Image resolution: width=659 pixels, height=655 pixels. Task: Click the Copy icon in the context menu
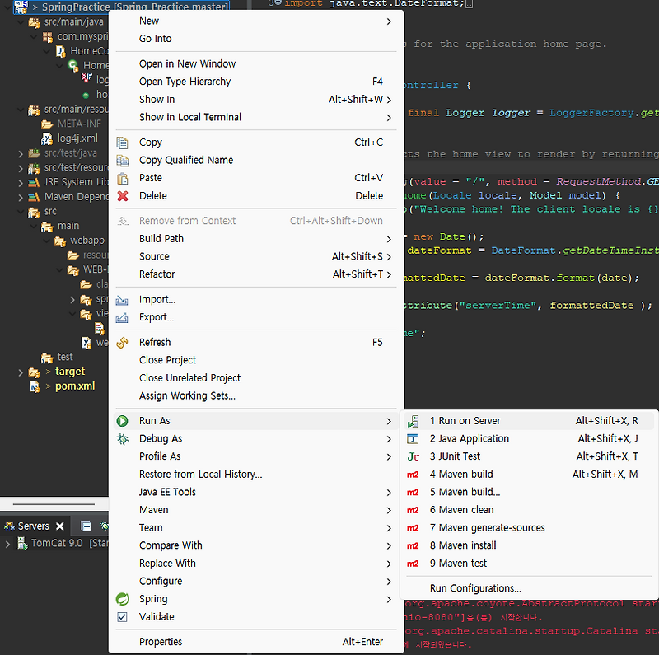click(x=122, y=143)
